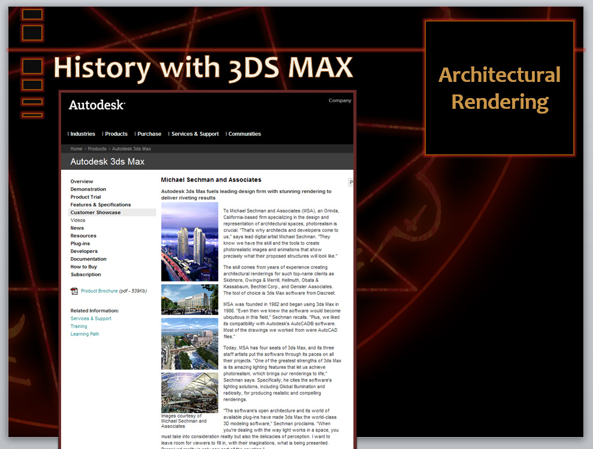Click the Michael Sechman and Associates heading
The image size is (593, 449).
tap(211, 180)
